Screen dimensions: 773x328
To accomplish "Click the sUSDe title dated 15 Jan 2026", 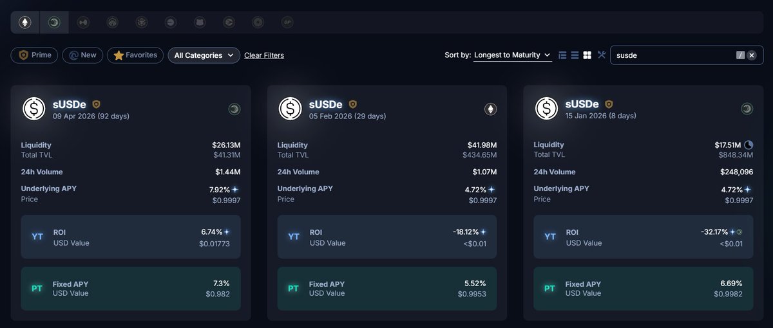I will [x=583, y=104].
